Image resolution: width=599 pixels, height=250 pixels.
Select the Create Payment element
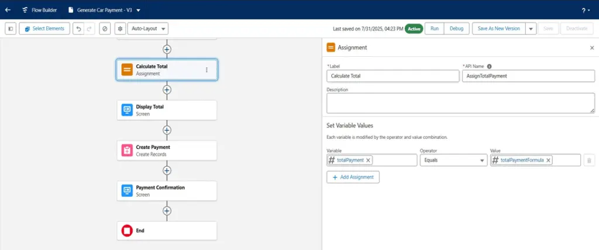tap(167, 150)
